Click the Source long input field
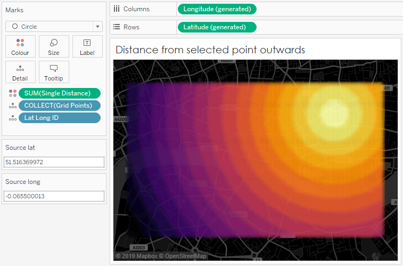The image size is (403, 266). point(54,196)
